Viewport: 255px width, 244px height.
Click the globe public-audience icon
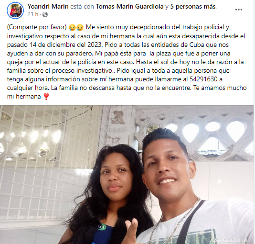[x=45, y=15]
